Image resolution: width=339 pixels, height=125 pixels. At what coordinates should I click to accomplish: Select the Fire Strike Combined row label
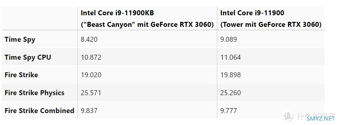click(39, 111)
